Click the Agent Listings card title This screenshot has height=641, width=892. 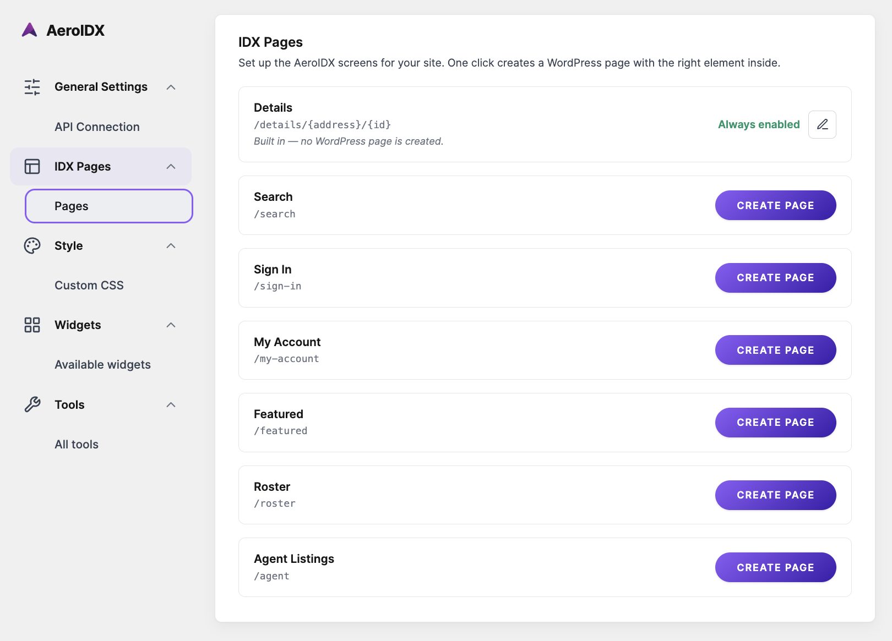(x=294, y=559)
